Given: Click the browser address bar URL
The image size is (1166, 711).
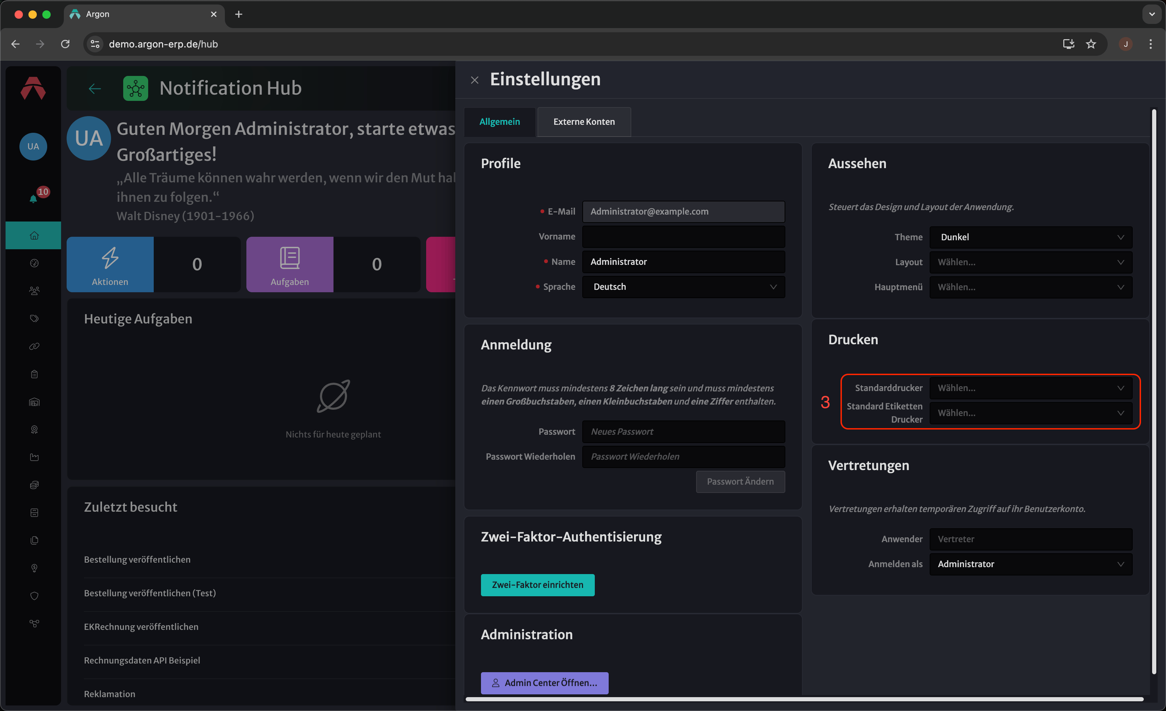Looking at the screenshot, I should pyautogui.click(x=163, y=44).
